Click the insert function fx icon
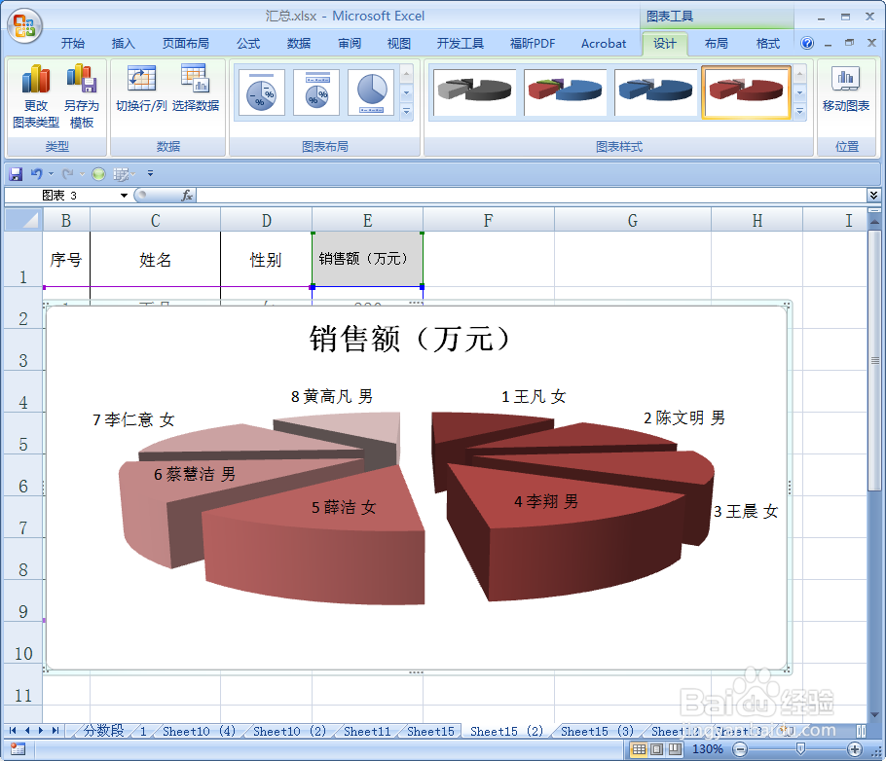 click(x=187, y=196)
